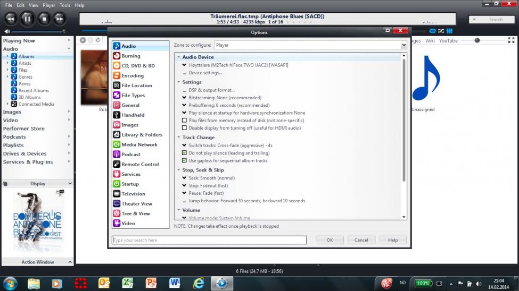
Task: Toggle Use gapless for sequential album tracks
Action: tap(185, 160)
